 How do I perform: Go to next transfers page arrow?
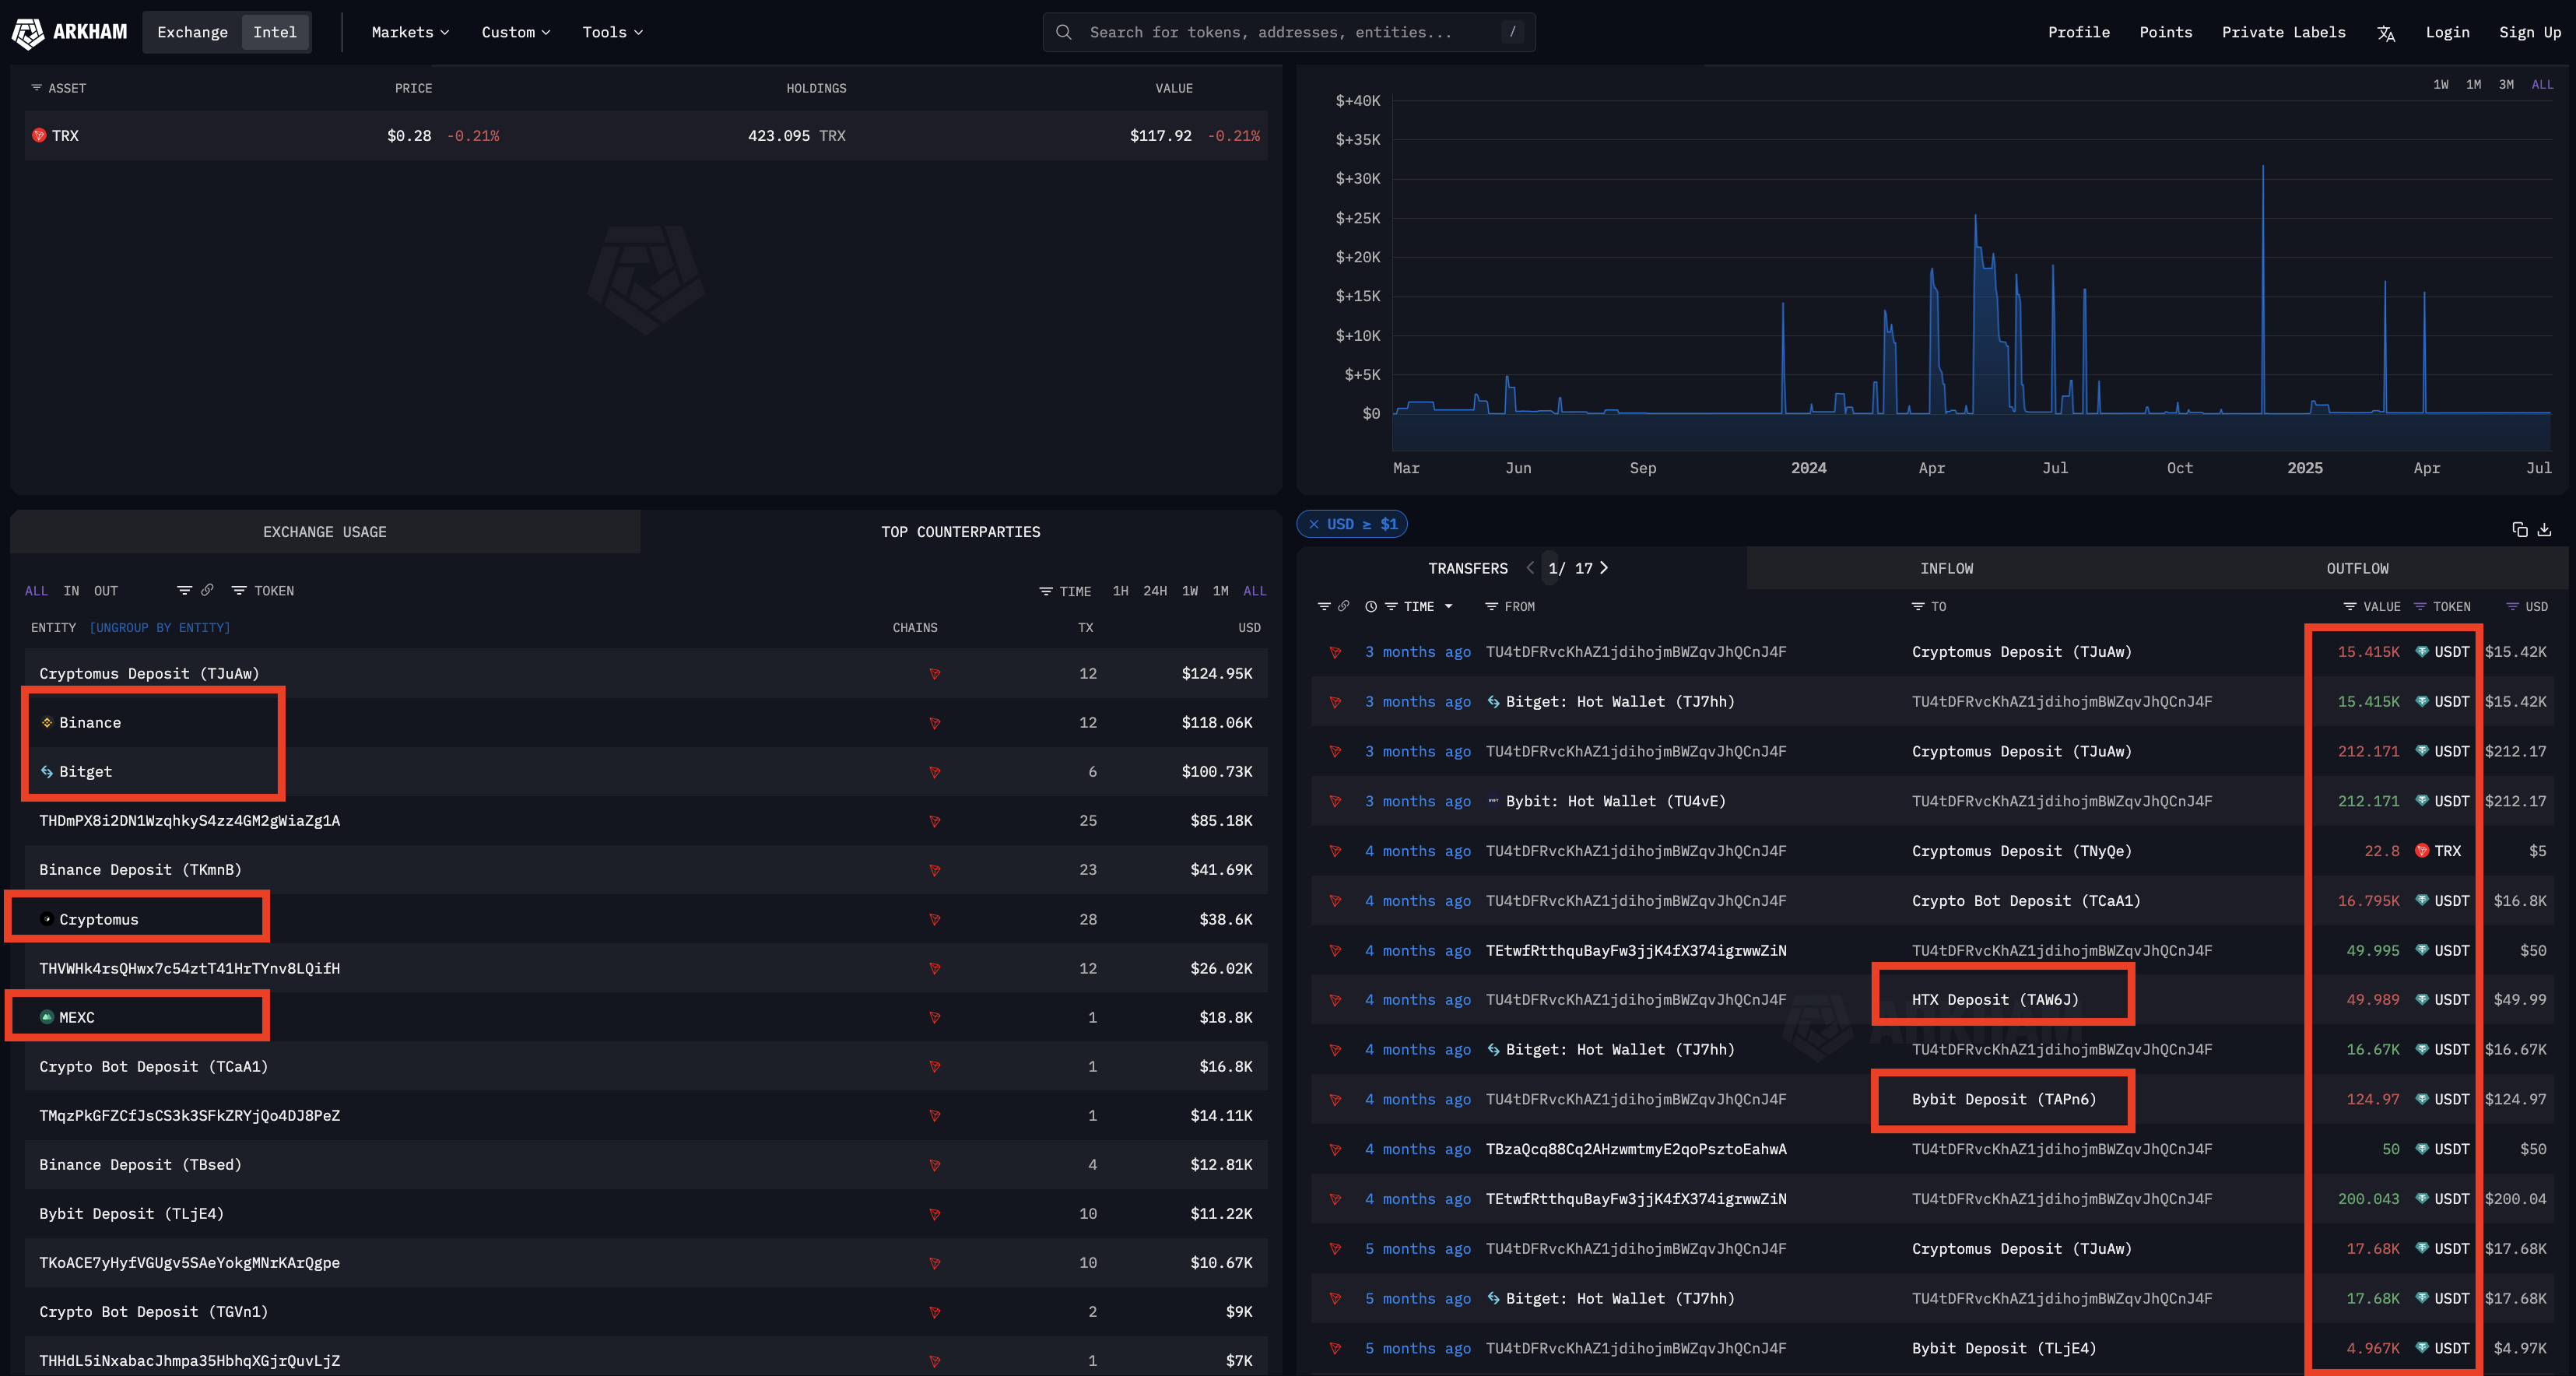(1604, 568)
